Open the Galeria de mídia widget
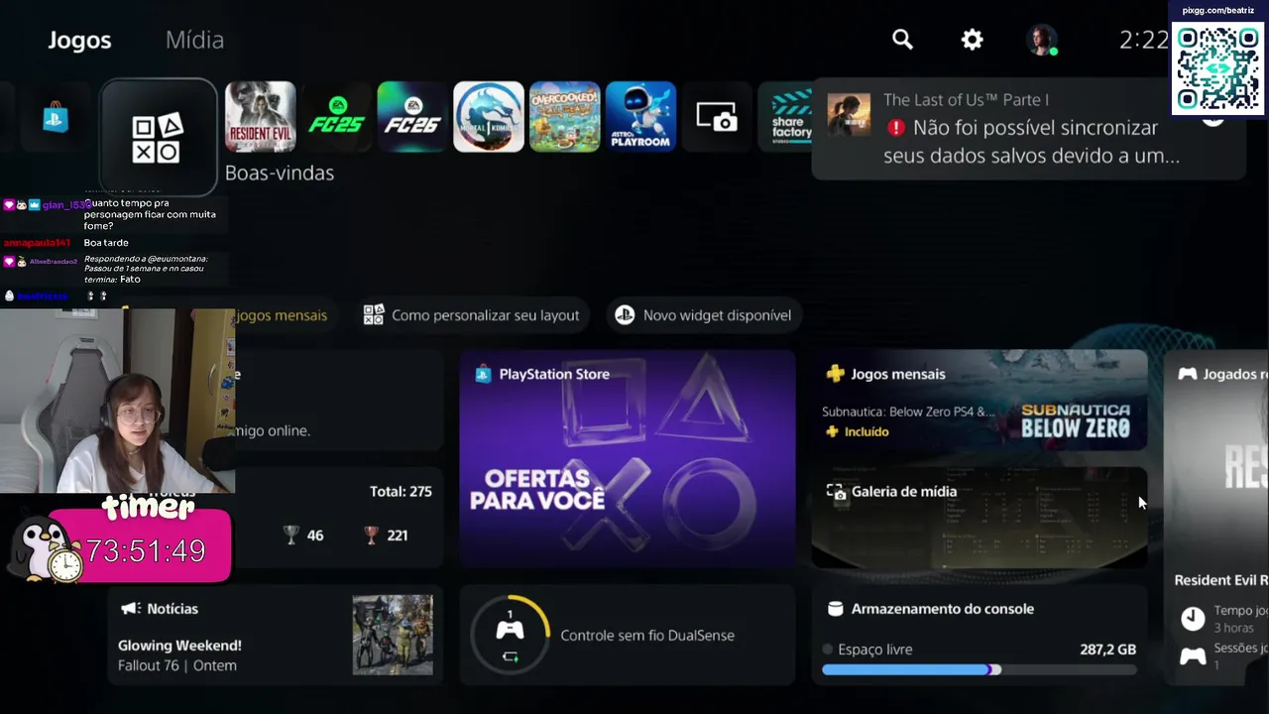Screen dimensions: 1269x714 point(980,517)
